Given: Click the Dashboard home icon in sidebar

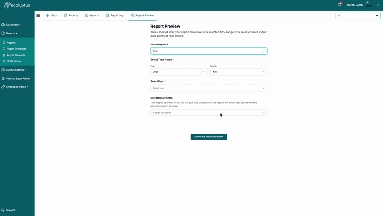Looking at the screenshot, I should 3,25.
